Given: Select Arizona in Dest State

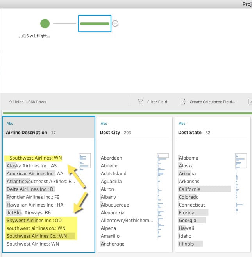Looking at the screenshot, I should (x=187, y=174).
